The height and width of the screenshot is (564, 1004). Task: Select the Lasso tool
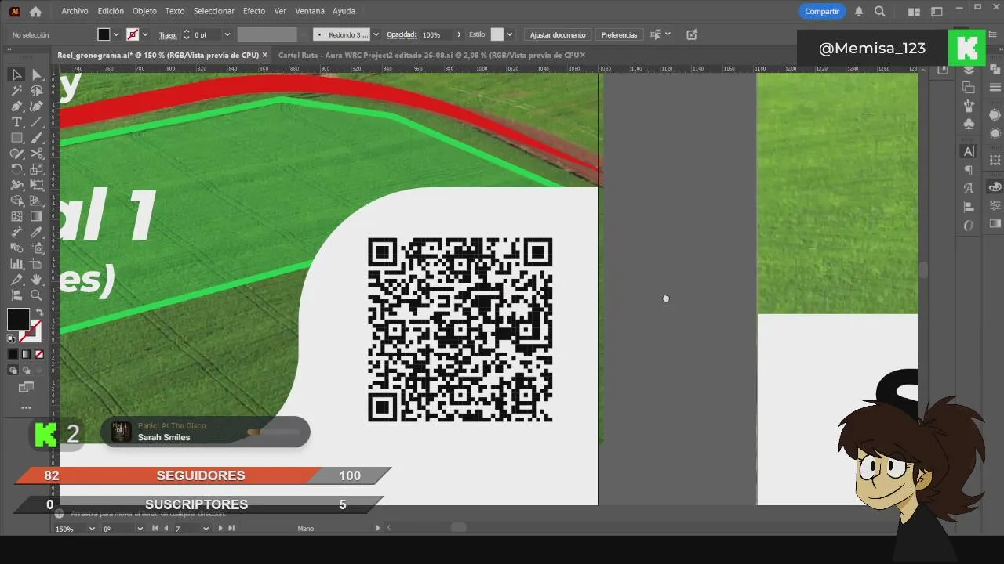pyautogui.click(x=36, y=90)
